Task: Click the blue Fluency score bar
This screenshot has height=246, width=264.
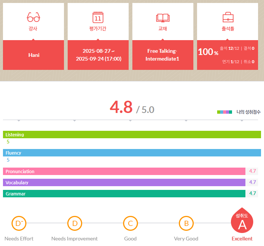Action: pos(132,153)
